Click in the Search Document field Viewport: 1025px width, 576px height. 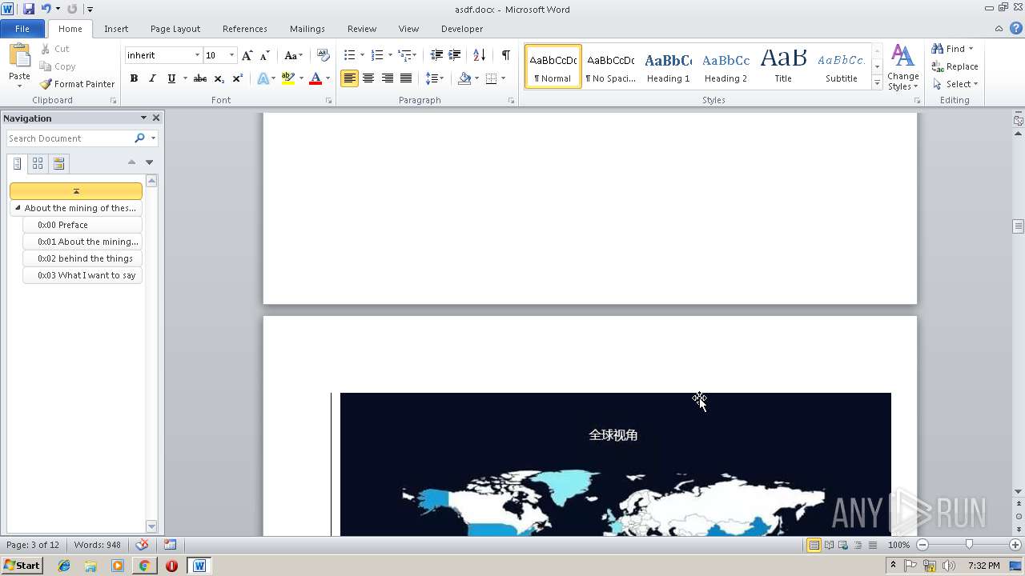click(x=69, y=138)
